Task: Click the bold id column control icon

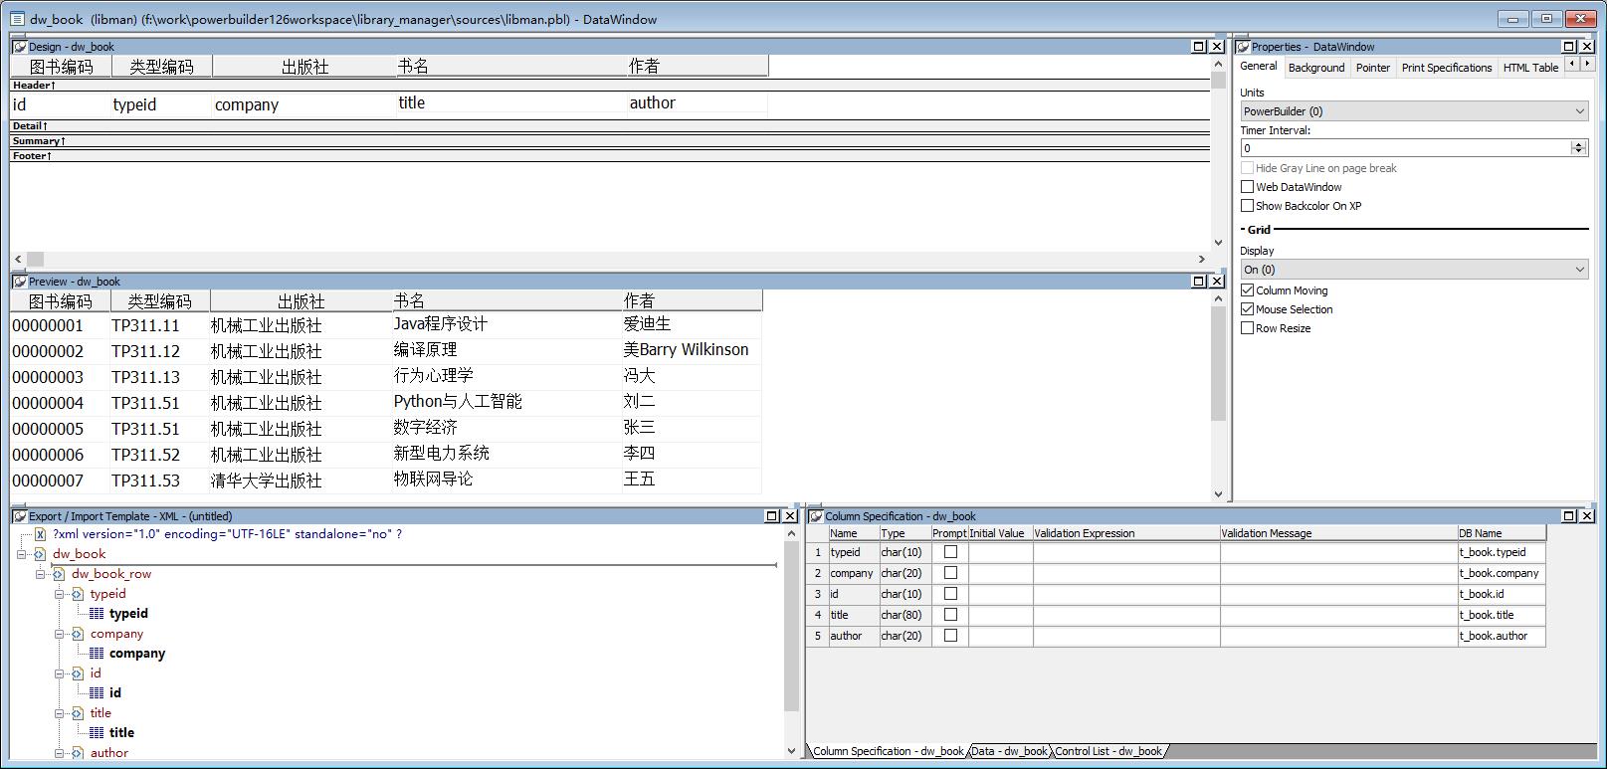Action: point(97,693)
